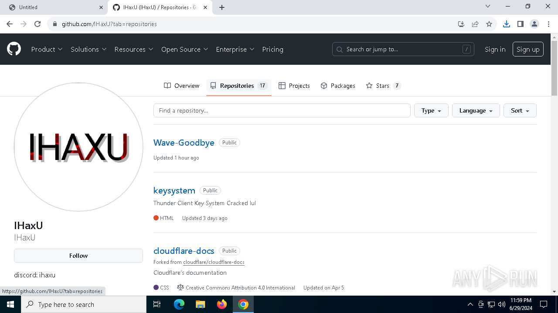Screen dimensions: 558x313
Task: Open the network icon in system tray
Action: pos(491,304)
